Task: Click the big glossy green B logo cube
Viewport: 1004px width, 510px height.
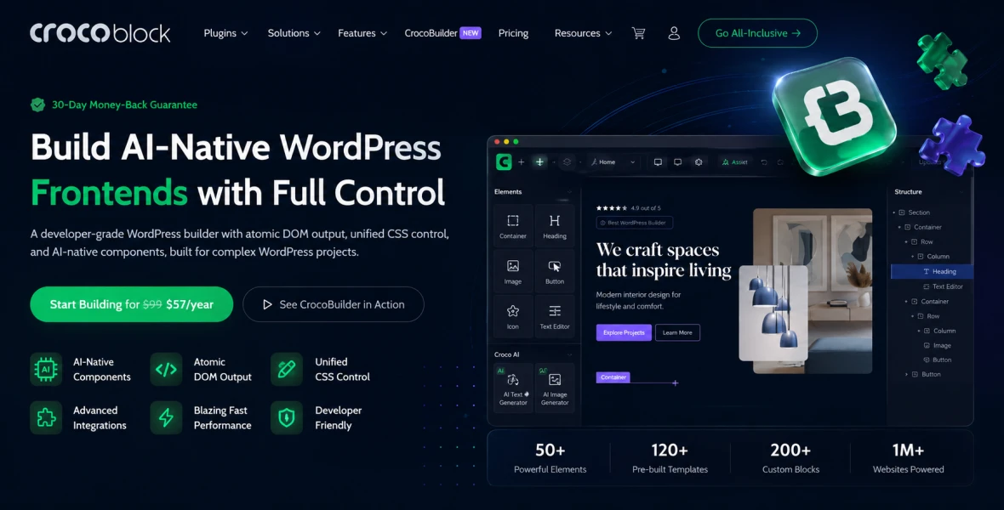Action: coord(833,116)
